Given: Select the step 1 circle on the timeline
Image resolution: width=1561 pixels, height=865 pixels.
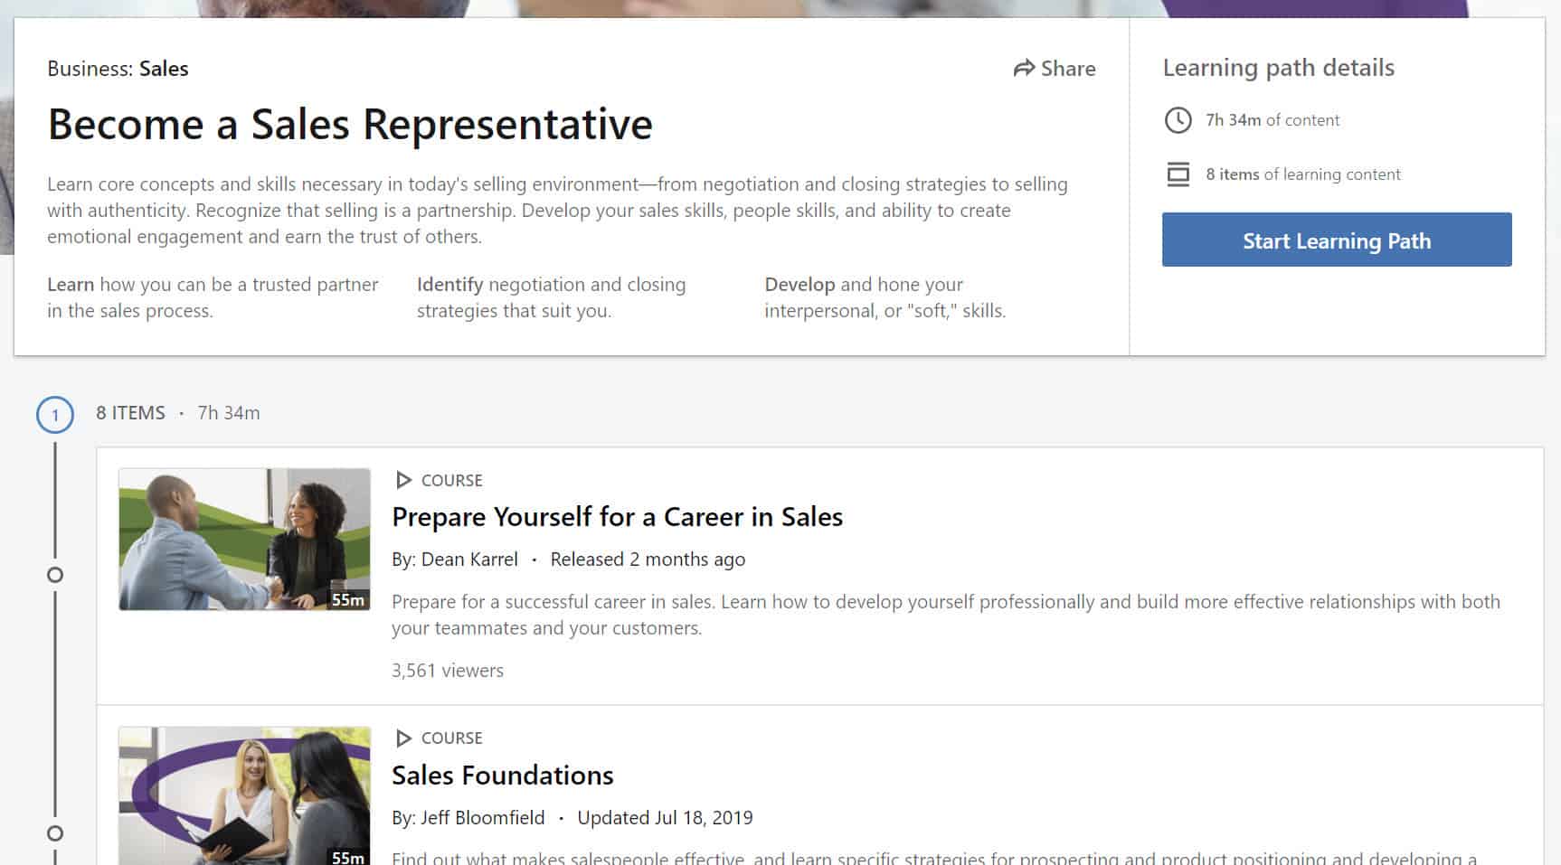Looking at the screenshot, I should pos(55,413).
